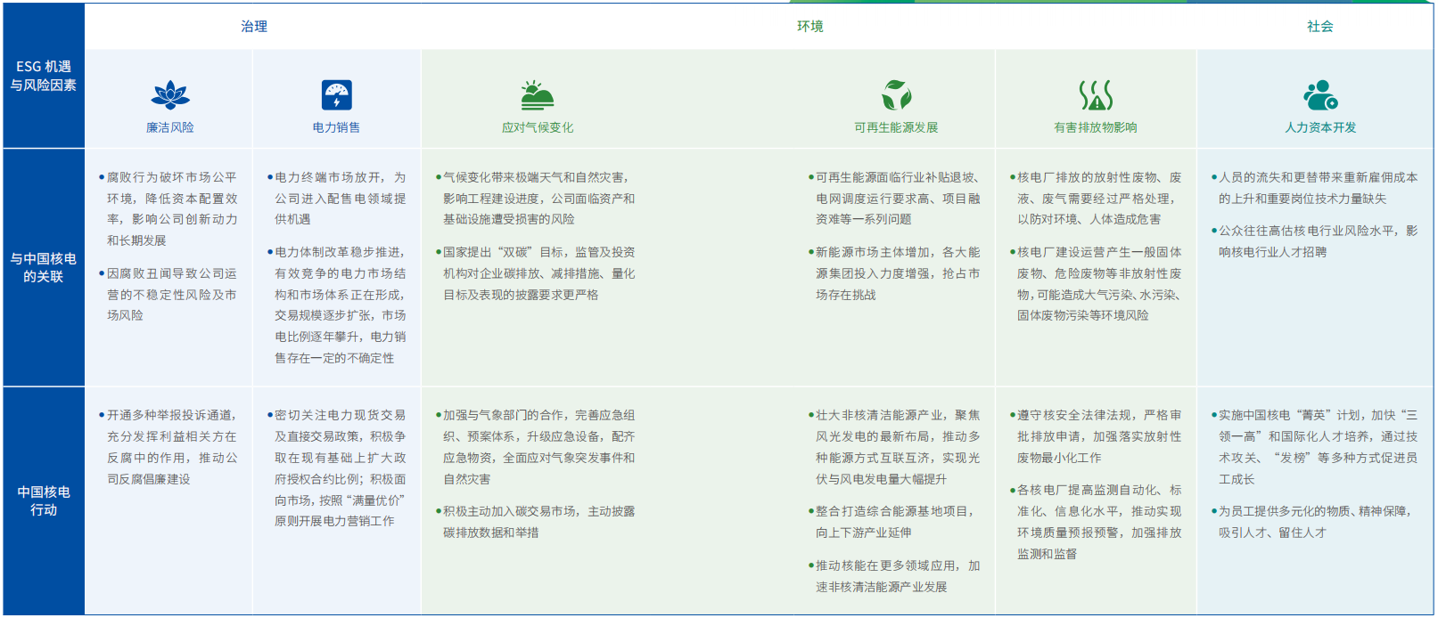Click the bullet about 实施中国核电“菁英”计划
Screen dimensions: 1438x626
(x=1315, y=447)
